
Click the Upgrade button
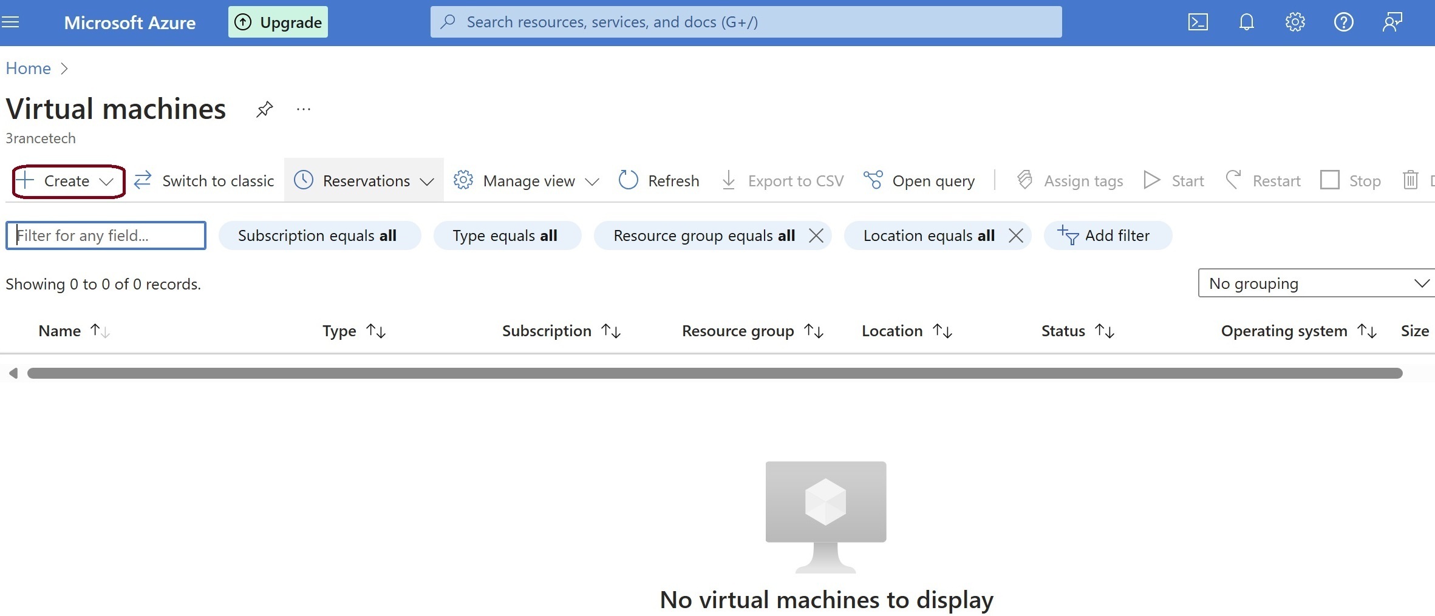[278, 22]
